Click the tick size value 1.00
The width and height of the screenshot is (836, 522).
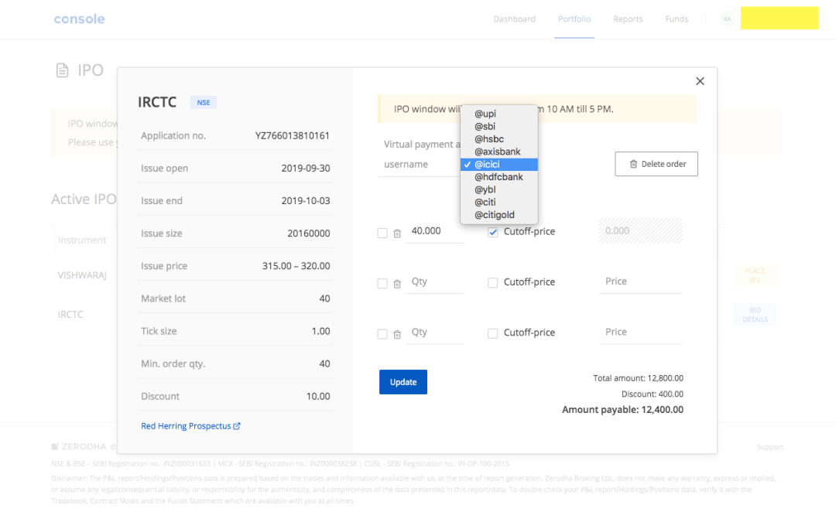321,331
